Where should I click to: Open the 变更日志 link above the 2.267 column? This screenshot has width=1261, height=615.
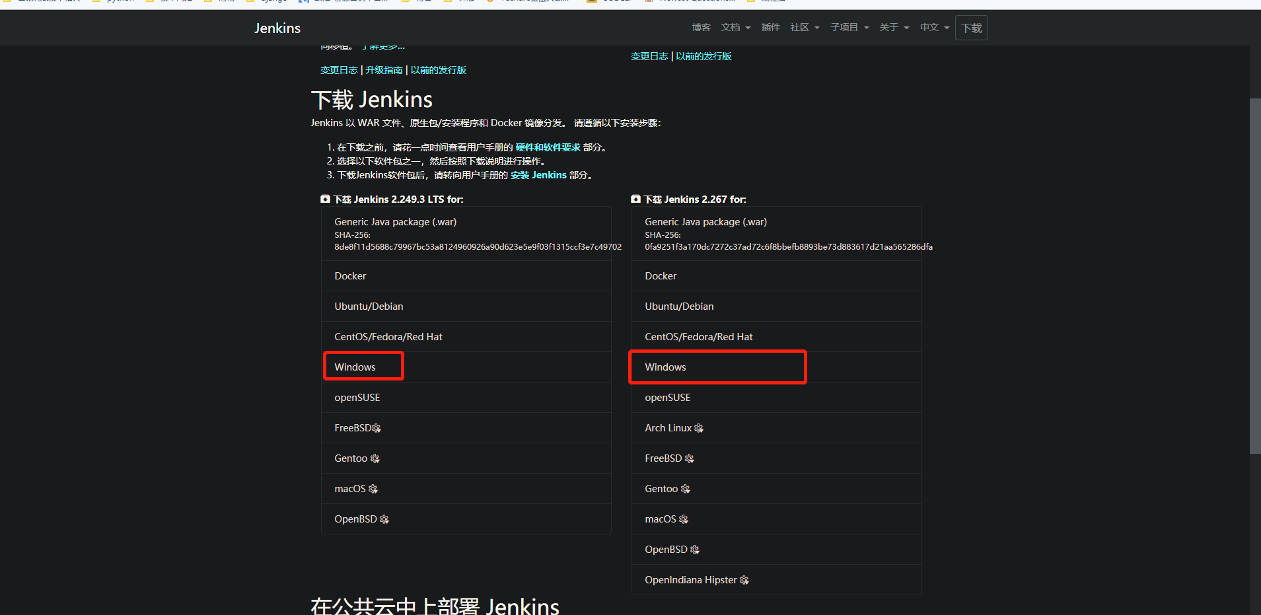click(x=649, y=56)
